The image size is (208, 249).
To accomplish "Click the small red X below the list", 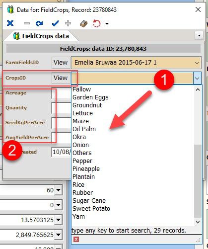I will pyautogui.click(x=76, y=239).
